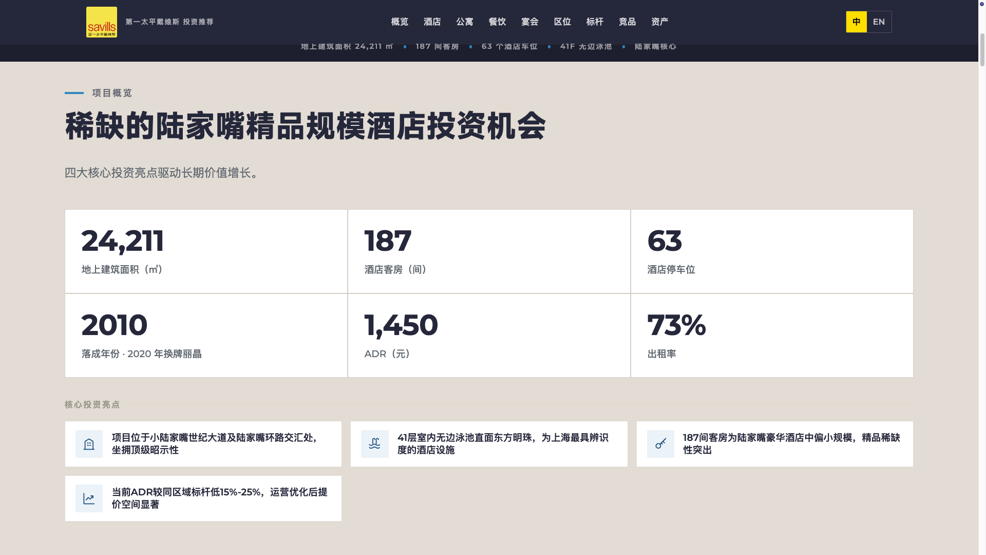The image size is (986, 555).
Task: Click 第一太平戴维斯 投资推荐 brand text
Action: [169, 22]
